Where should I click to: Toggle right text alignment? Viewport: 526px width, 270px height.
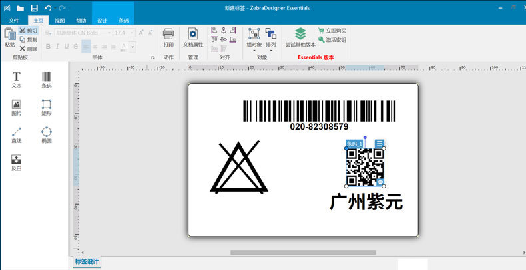pyautogui.click(x=105, y=47)
